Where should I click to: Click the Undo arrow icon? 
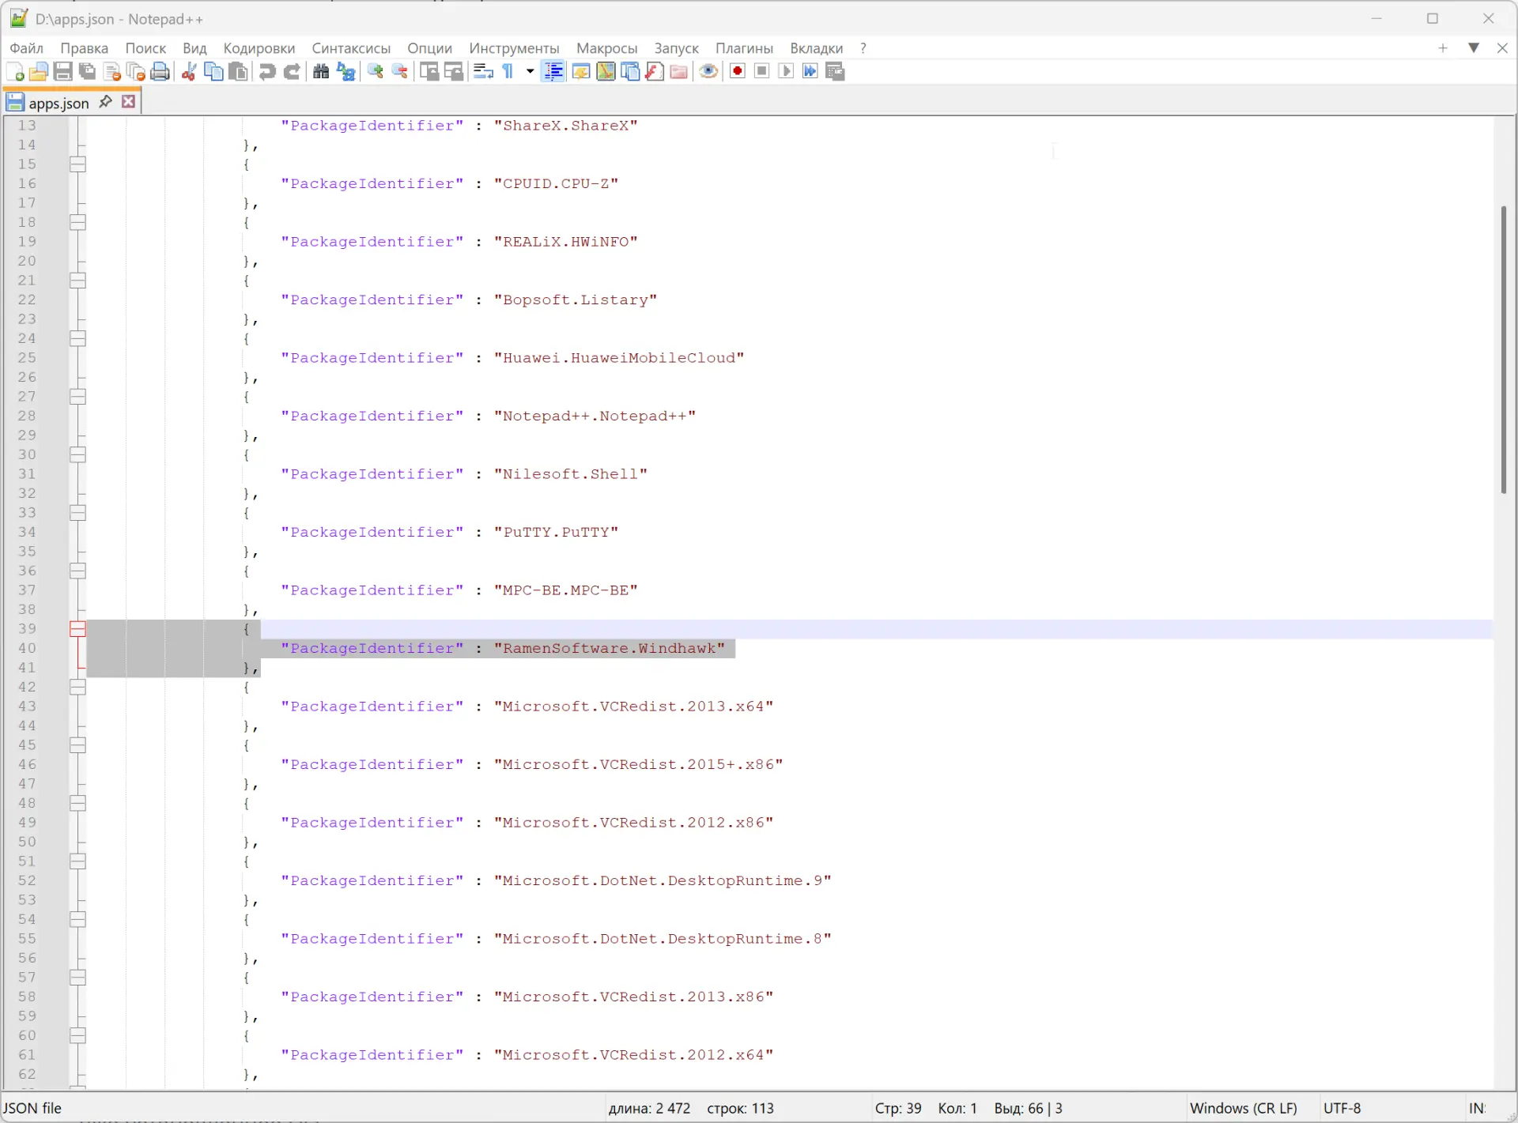pos(267,72)
